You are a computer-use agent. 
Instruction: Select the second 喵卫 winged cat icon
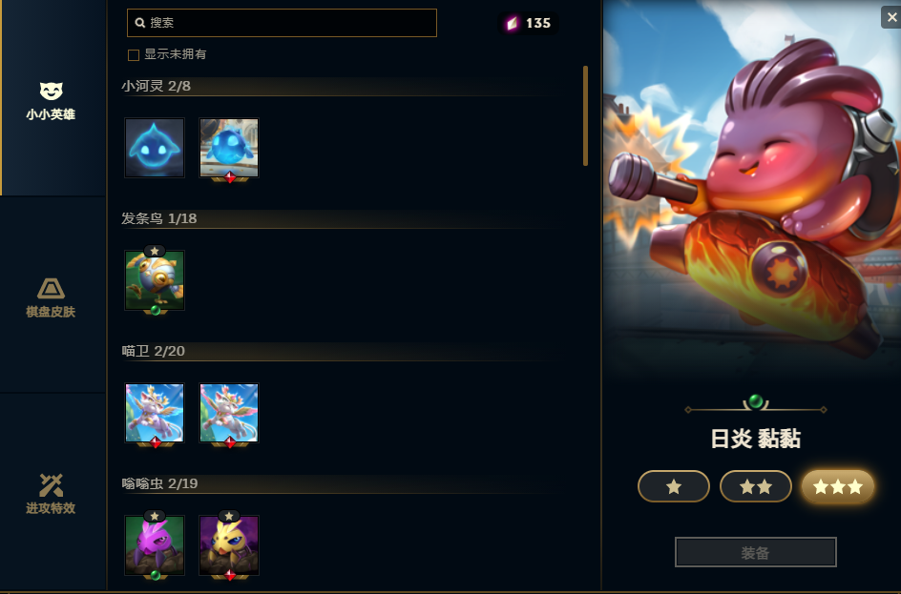[229, 413]
